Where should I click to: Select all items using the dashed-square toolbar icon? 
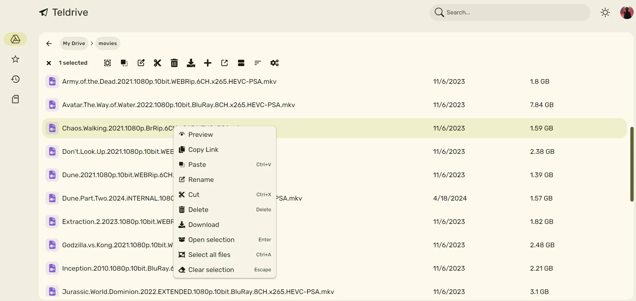107,63
